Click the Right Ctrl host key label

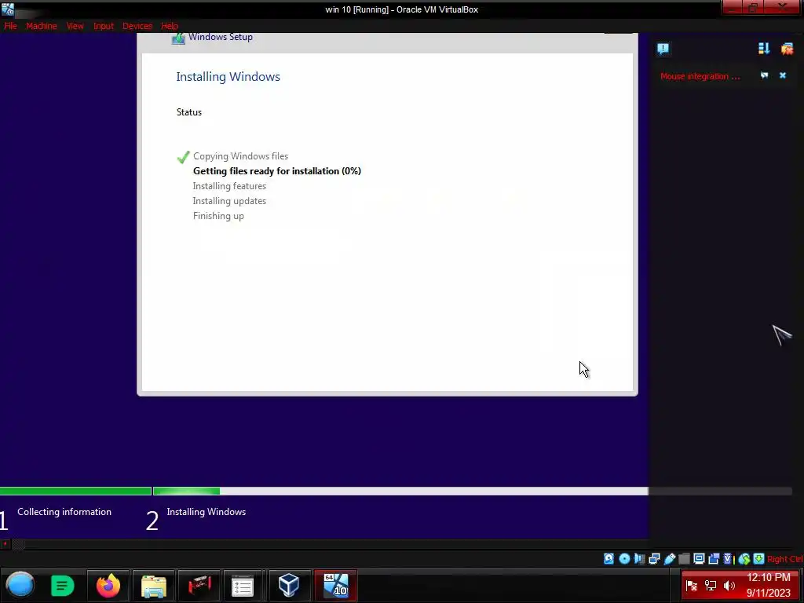tap(785, 559)
